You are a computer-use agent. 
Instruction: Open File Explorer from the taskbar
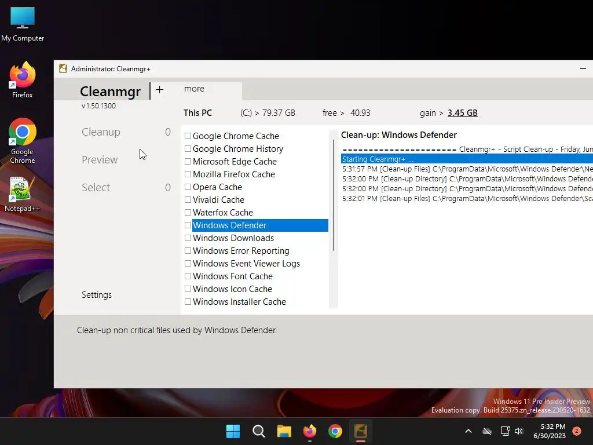coord(284,431)
